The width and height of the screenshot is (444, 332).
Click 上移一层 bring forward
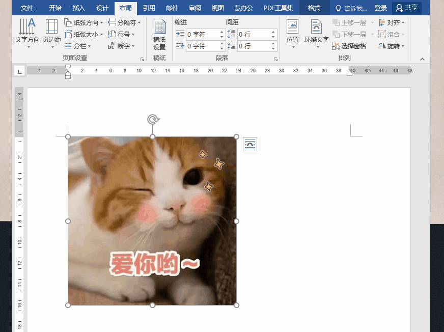(349, 23)
